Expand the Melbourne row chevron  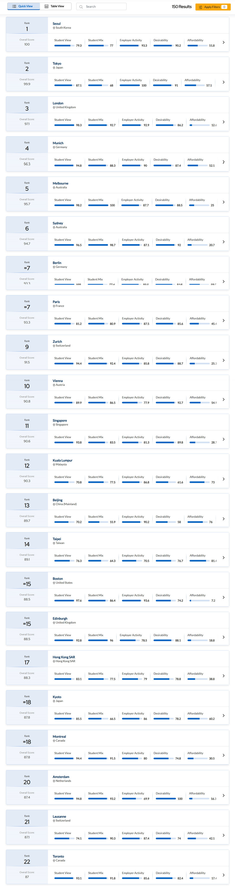[223, 202]
